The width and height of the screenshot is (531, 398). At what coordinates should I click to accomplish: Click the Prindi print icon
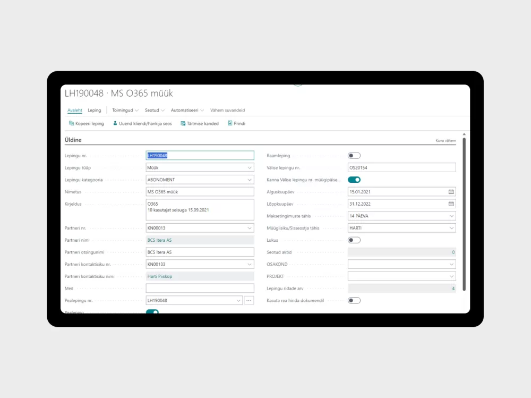tap(230, 123)
